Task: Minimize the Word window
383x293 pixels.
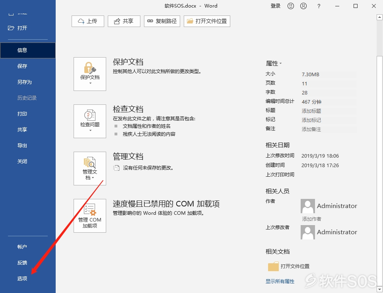Action: click(x=337, y=6)
